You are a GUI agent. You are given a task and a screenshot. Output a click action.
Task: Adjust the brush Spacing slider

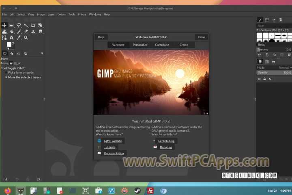274,50
